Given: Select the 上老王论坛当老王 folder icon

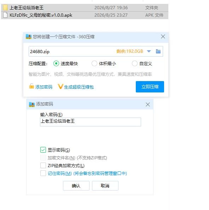Looking at the screenshot, I should (x=5, y=8).
